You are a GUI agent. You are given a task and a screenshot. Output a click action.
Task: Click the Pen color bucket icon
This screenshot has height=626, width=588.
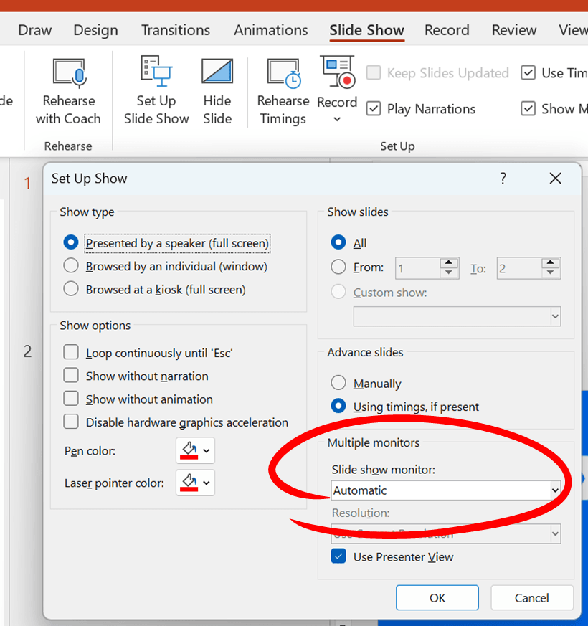pyautogui.click(x=189, y=450)
